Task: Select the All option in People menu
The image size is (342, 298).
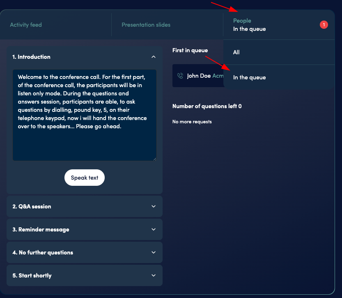Action: [236, 52]
